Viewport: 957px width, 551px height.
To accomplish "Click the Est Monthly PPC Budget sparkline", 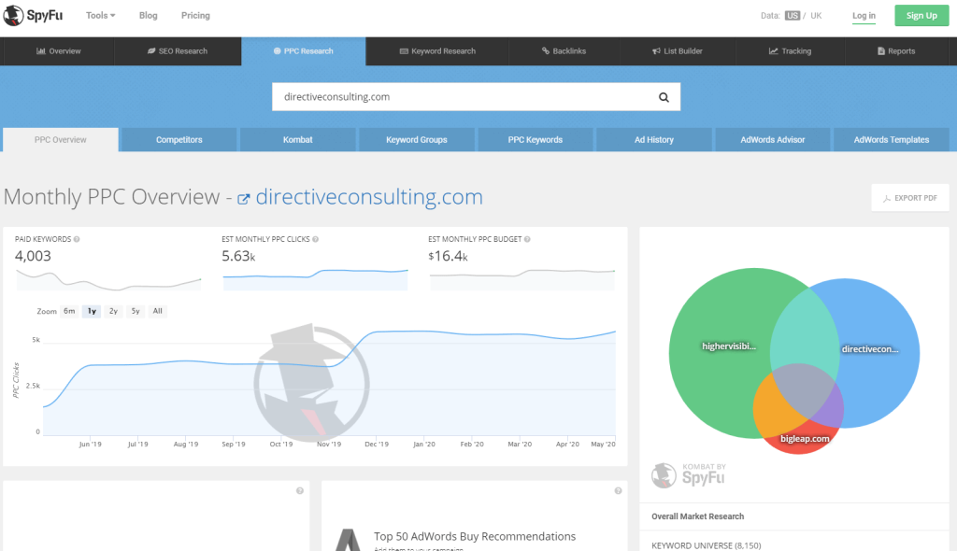I will pos(522,279).
